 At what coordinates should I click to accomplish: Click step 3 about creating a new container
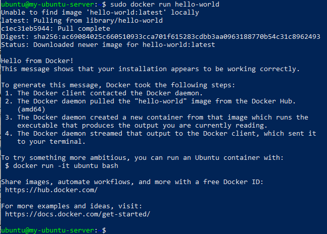pyautogui.click(x=163, y=117)
